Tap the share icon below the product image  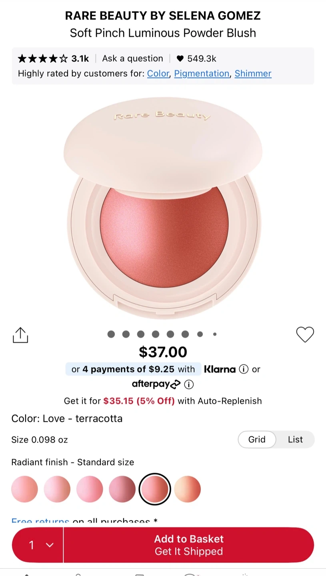[x=20, y=335]
